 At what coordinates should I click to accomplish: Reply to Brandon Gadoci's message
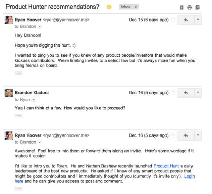click(186, 93)
